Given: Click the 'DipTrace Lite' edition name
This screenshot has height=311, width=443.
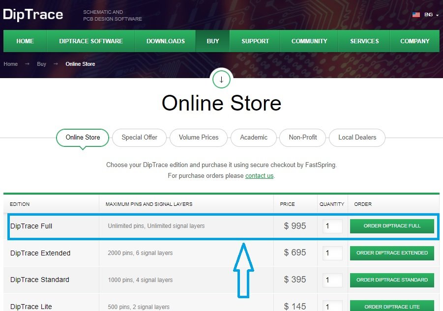Looking at the screenshot, I should tap(31, 307).
